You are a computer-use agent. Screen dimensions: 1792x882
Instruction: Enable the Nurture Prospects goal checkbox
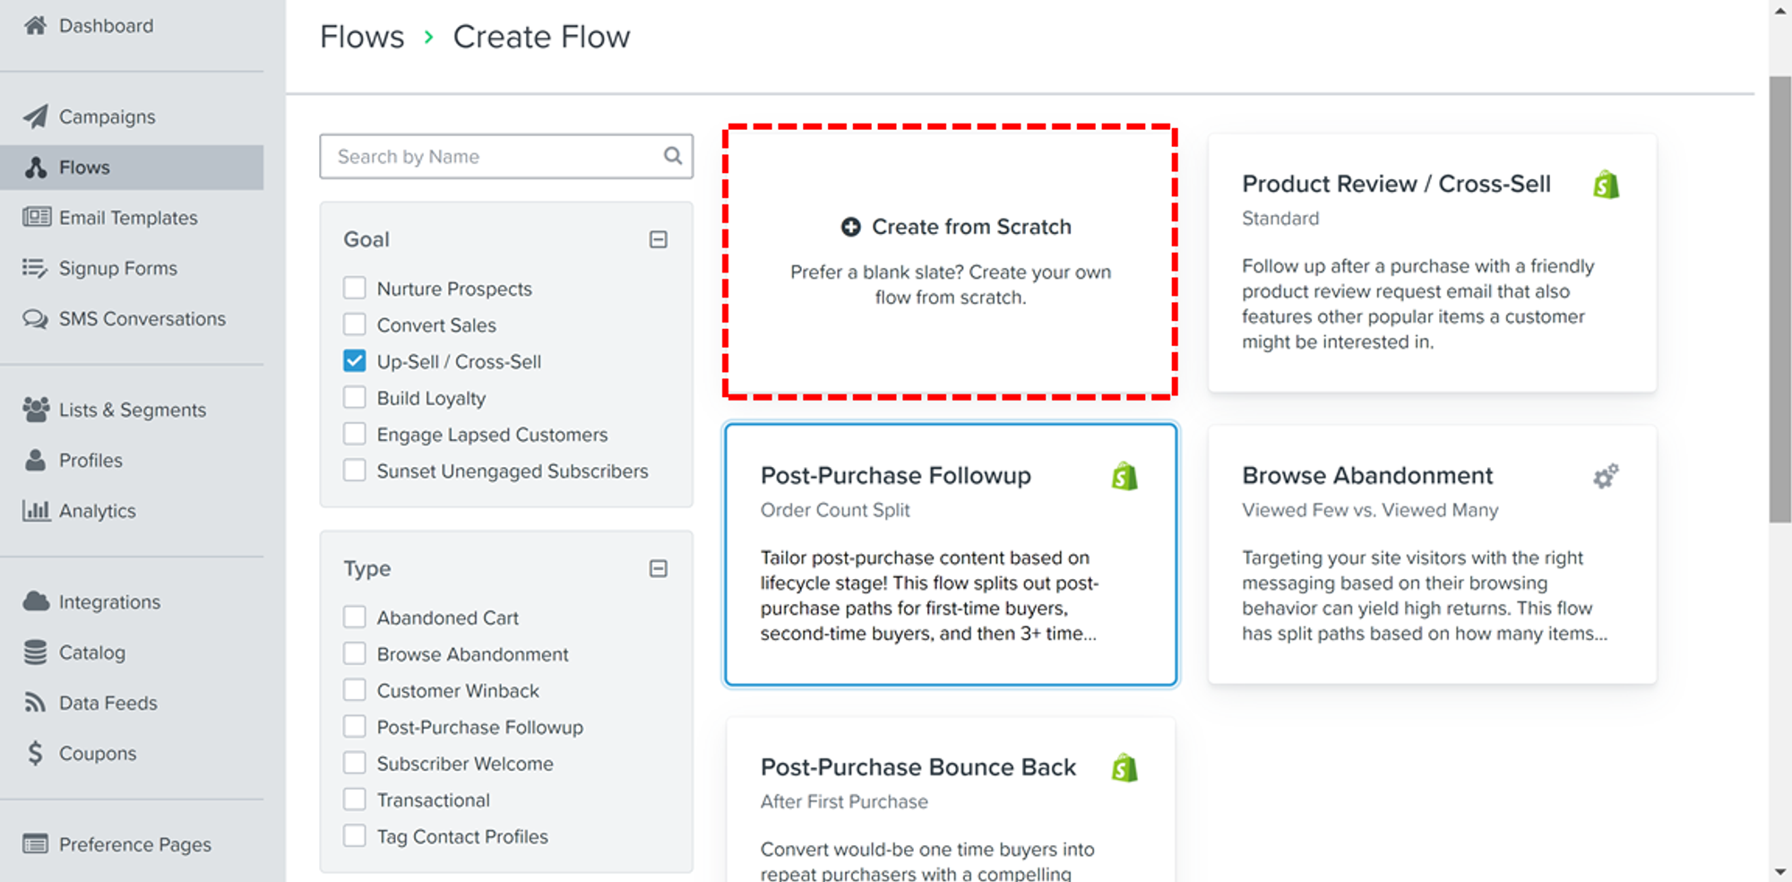pos(355,288)
